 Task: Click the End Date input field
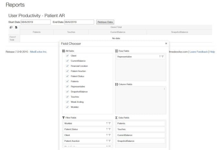click(79, 22)
